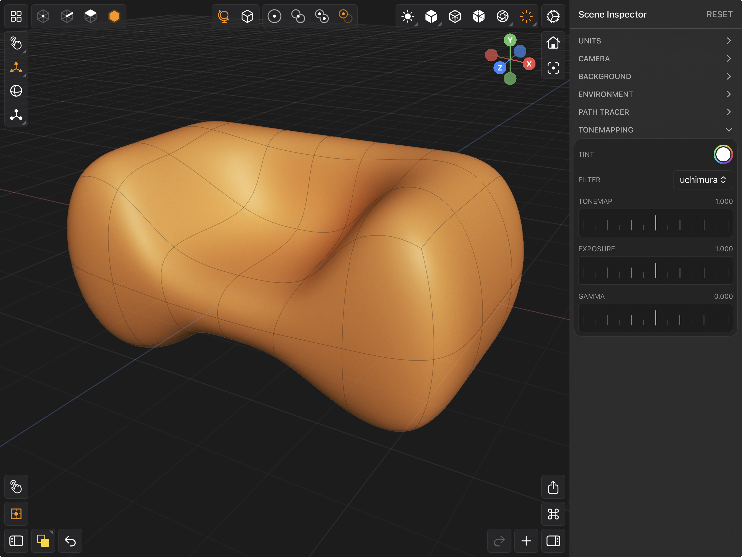Open the sun lighting options icon
Viewport: 742px width, 557px height.
(x=408, y=16)
